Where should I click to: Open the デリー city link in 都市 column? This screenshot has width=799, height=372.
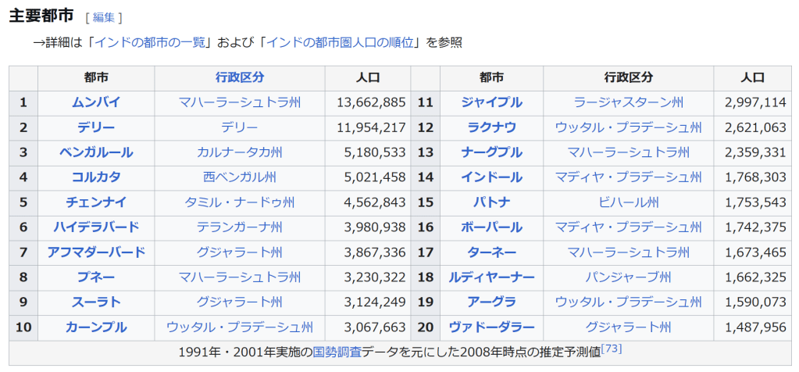(96, 127)
